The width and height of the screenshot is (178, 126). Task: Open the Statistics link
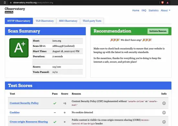153,10
